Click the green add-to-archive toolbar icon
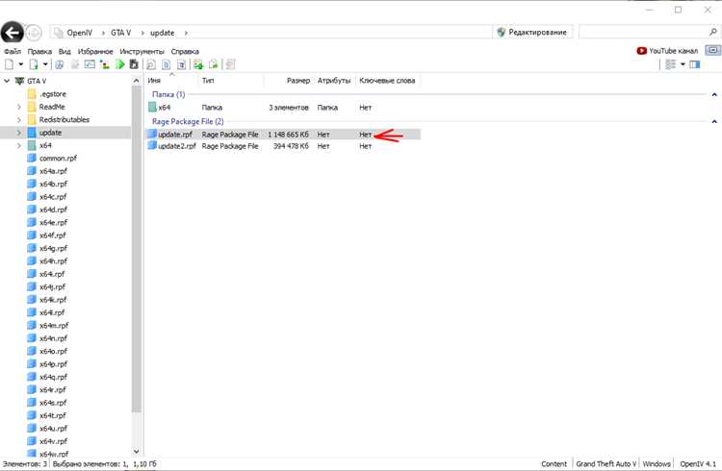Screen dimensions: 722x471 pyautogui.click(x=198, y=64)
